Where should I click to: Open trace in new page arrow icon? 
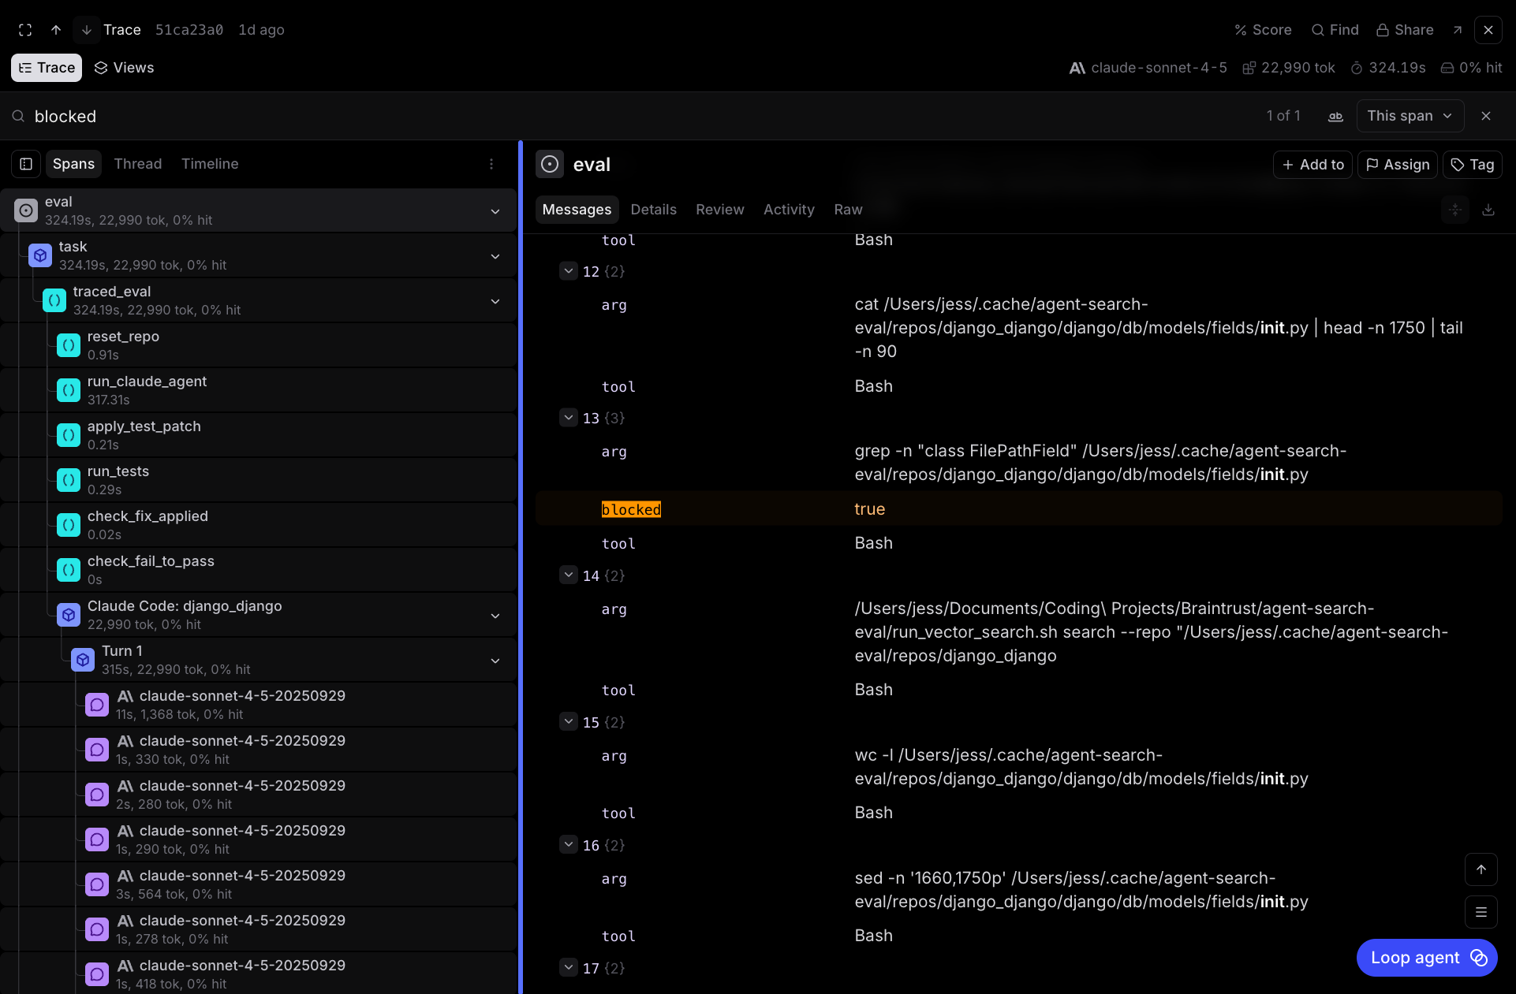pyautogui.click(x=1458, y=30)
